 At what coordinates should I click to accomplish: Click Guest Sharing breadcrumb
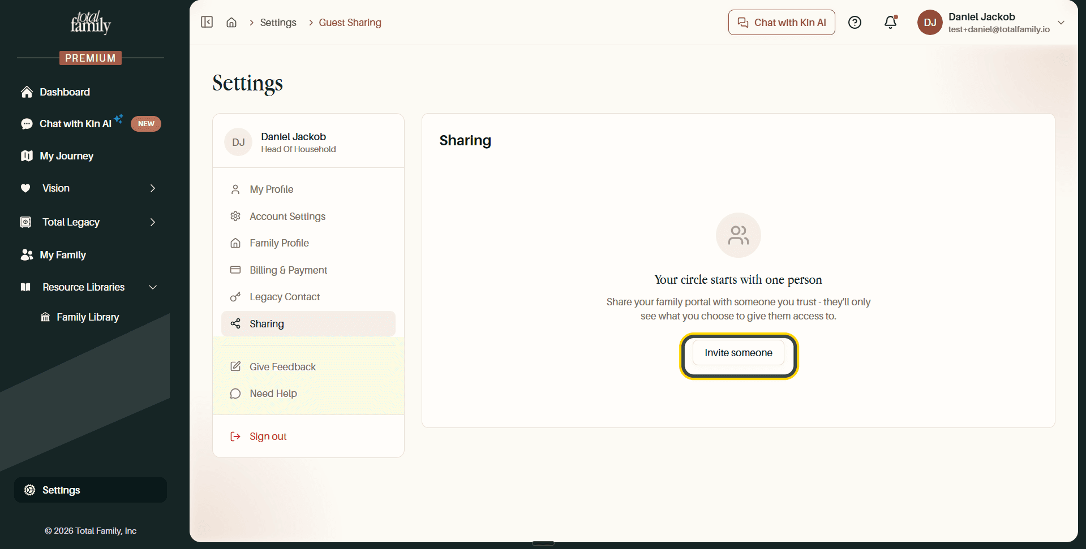[x=350, y=23]
